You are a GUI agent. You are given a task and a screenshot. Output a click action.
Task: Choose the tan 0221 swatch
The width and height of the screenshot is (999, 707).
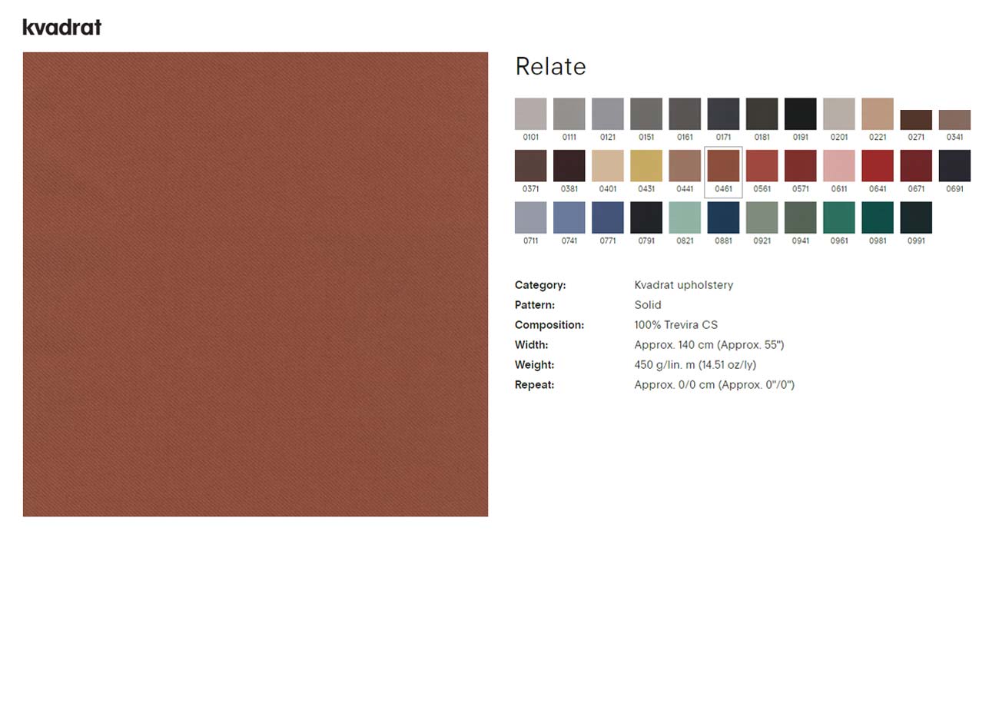click(x=878, y=114)
